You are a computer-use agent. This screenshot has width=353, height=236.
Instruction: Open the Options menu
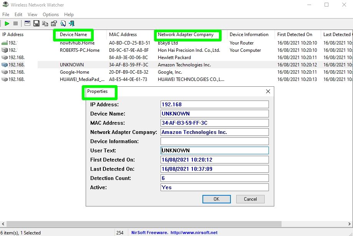50,14
